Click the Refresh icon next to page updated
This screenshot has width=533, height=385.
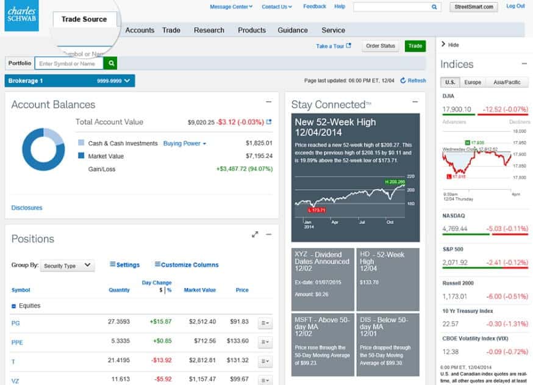pyautogui.click(x=403, y=81)
